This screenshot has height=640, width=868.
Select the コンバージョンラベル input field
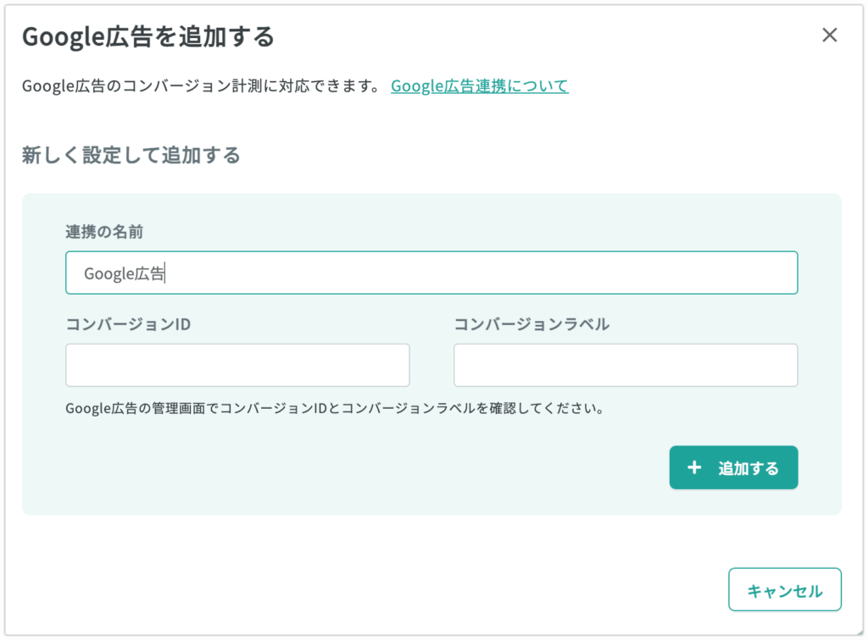(626, 365)
